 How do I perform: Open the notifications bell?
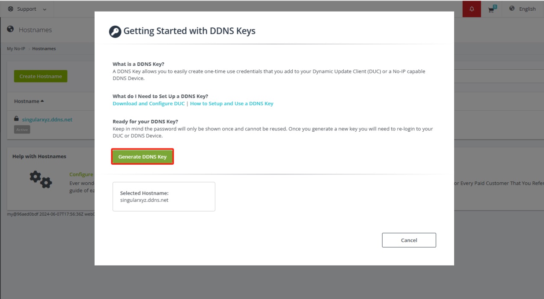[x=472, y=9]
